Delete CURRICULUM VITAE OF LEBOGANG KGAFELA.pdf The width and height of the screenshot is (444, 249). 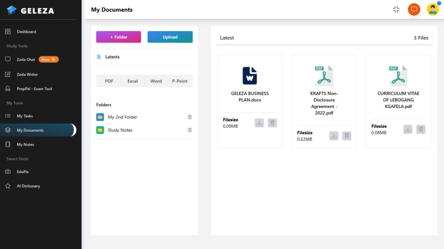pos(421,129)
